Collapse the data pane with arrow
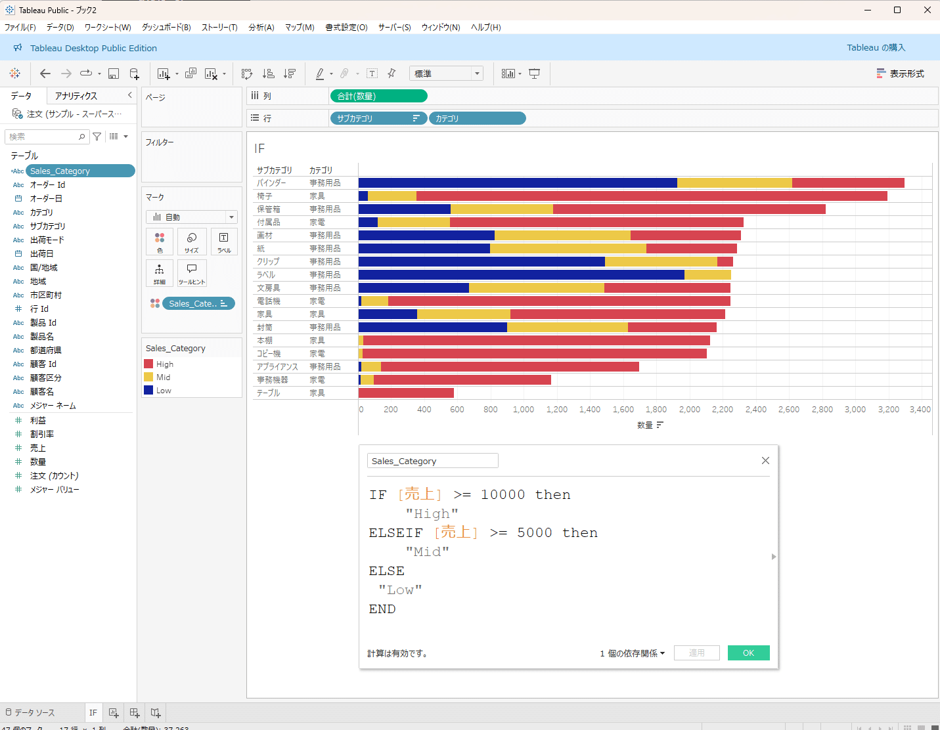The width and height of the screenshot is (940, 730). tap(130, 95)
